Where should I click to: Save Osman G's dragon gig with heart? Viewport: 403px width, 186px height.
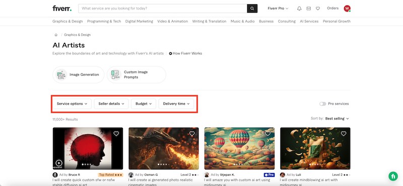pyautogui.click(x=192, y=134)
